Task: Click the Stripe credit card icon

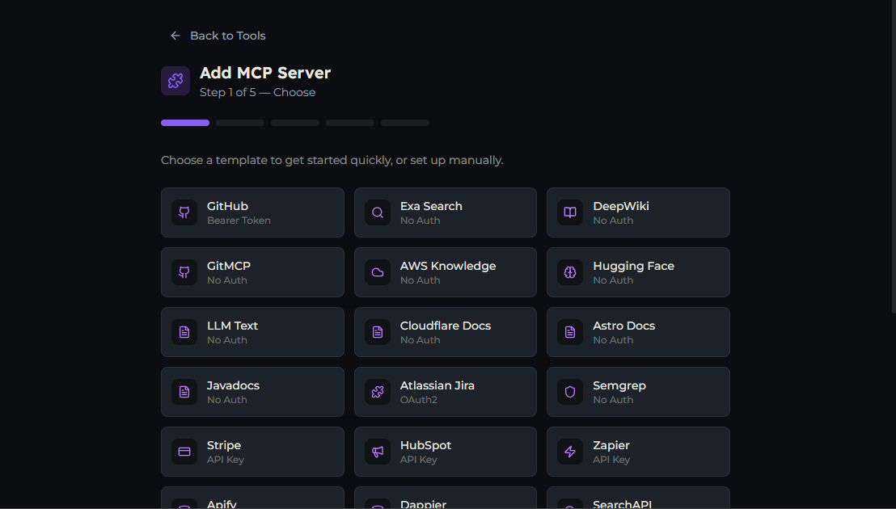Action: (x=184, y=452)
